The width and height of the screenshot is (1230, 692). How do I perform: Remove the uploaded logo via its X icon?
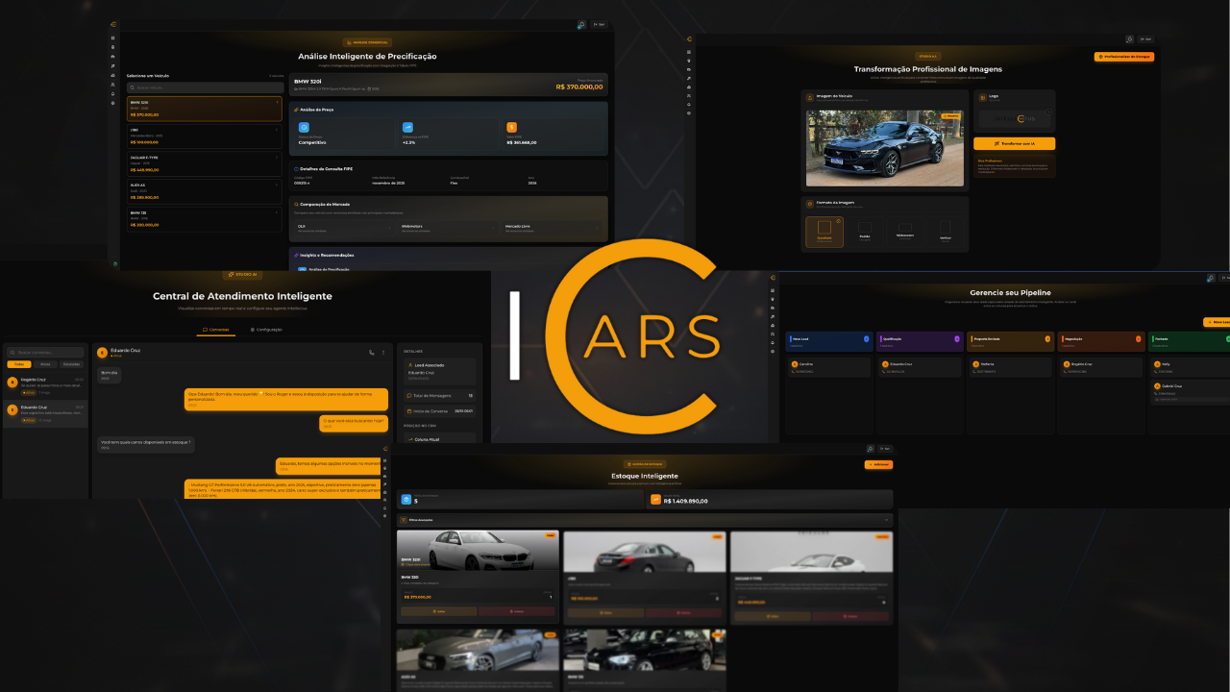tap(1049, 111)
